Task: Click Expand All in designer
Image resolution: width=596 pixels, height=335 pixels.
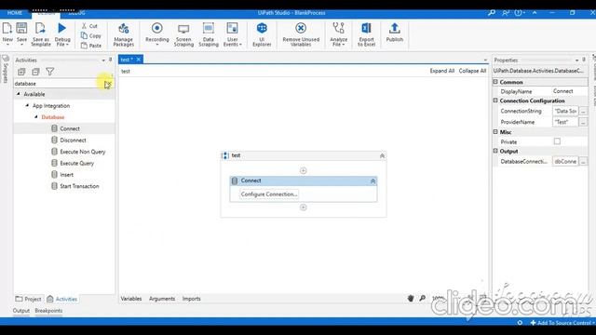Action: (x=441, y=71)
